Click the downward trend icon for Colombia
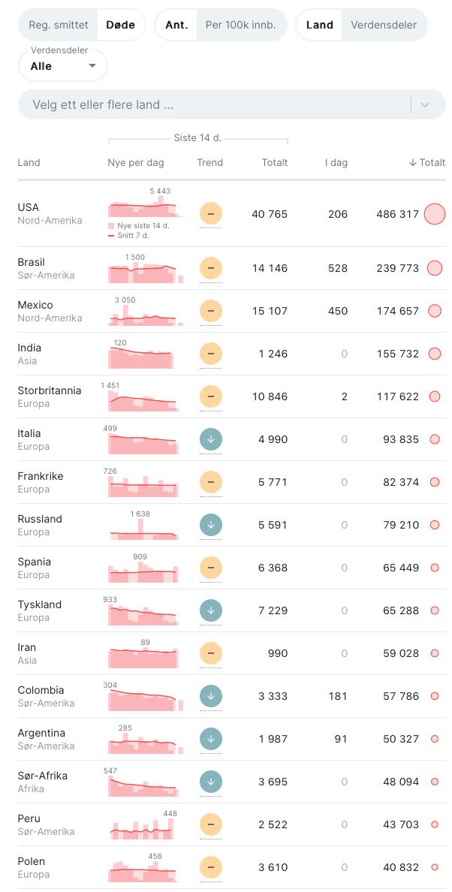The image size is (452, 892). pos(211,696)
